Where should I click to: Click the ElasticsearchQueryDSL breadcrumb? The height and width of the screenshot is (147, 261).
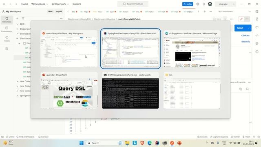tap(79, 19)
